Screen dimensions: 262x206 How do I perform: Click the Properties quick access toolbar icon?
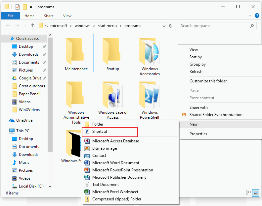[18, 7]
